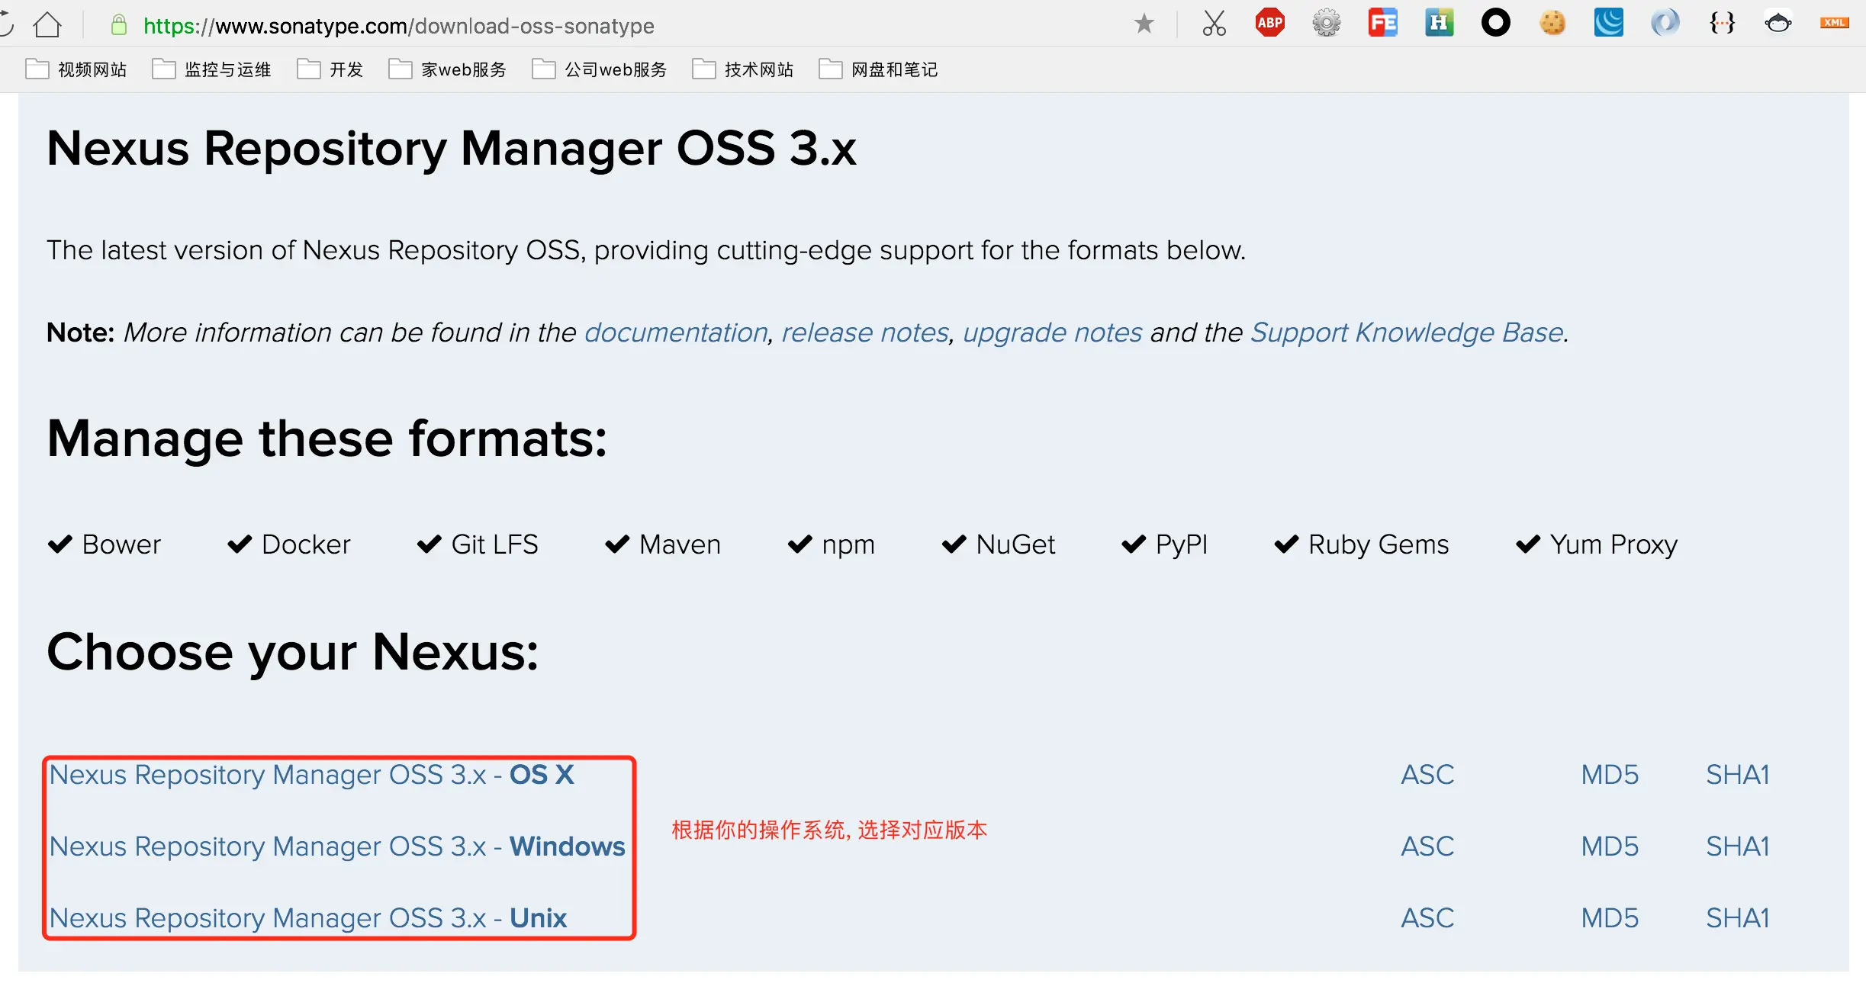1866x999 pixels.
Task: Open the release notes link
Action: click(864, 332)
